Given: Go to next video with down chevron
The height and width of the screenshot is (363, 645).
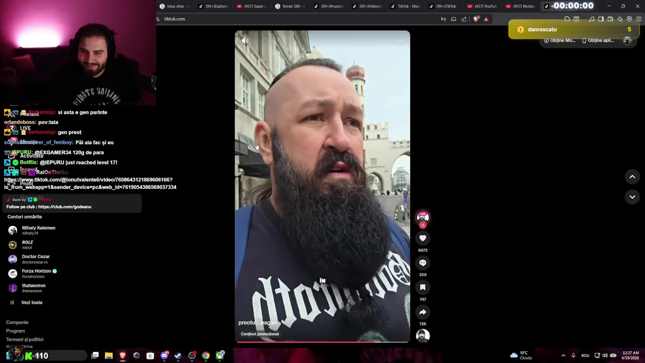Looking at the screenshot, I should click(x=632, y=197).
